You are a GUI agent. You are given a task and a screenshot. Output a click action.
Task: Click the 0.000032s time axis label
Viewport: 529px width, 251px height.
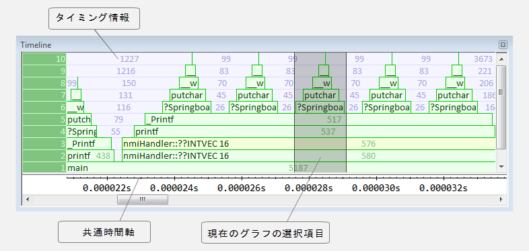(444, 188)
